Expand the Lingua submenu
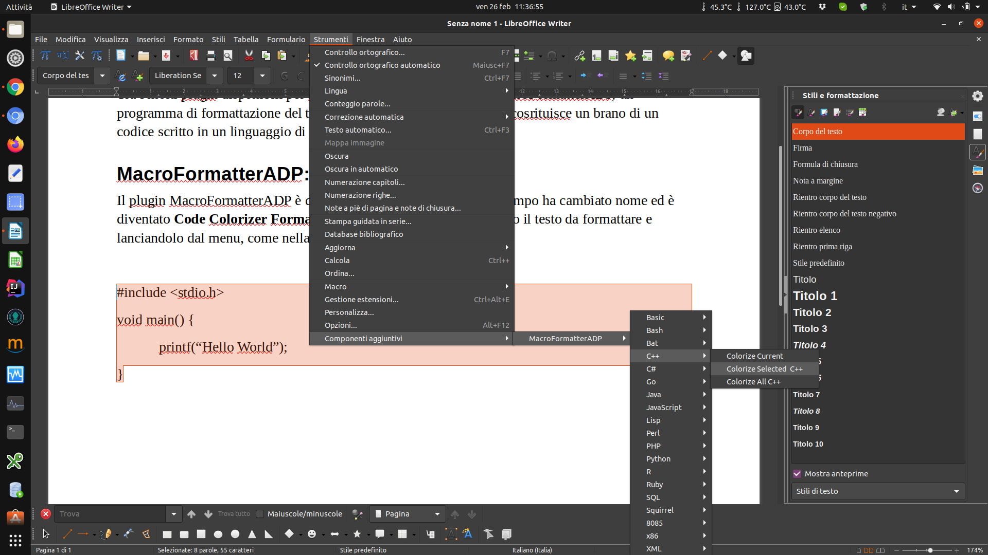988x555 pixels. point(411,91)
